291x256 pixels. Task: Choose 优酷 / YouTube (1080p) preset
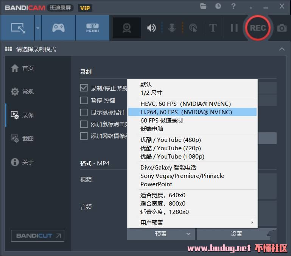(x=192, y=157)
